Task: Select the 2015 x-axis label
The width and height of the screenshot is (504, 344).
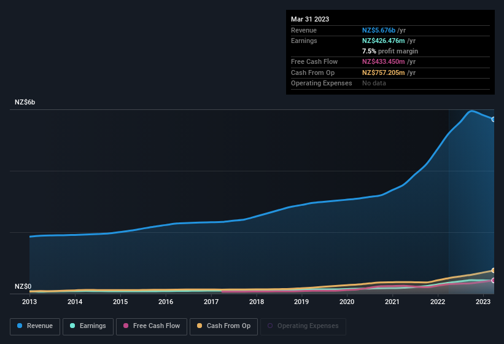Action: pyautogui.click(x=120, y=302)
